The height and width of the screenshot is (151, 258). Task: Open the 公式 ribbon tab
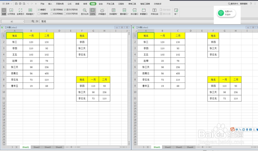(70, 4)
